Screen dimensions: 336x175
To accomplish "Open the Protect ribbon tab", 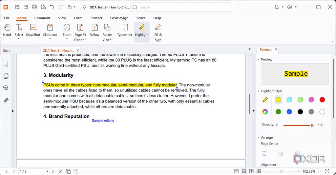I will [96, 18].
